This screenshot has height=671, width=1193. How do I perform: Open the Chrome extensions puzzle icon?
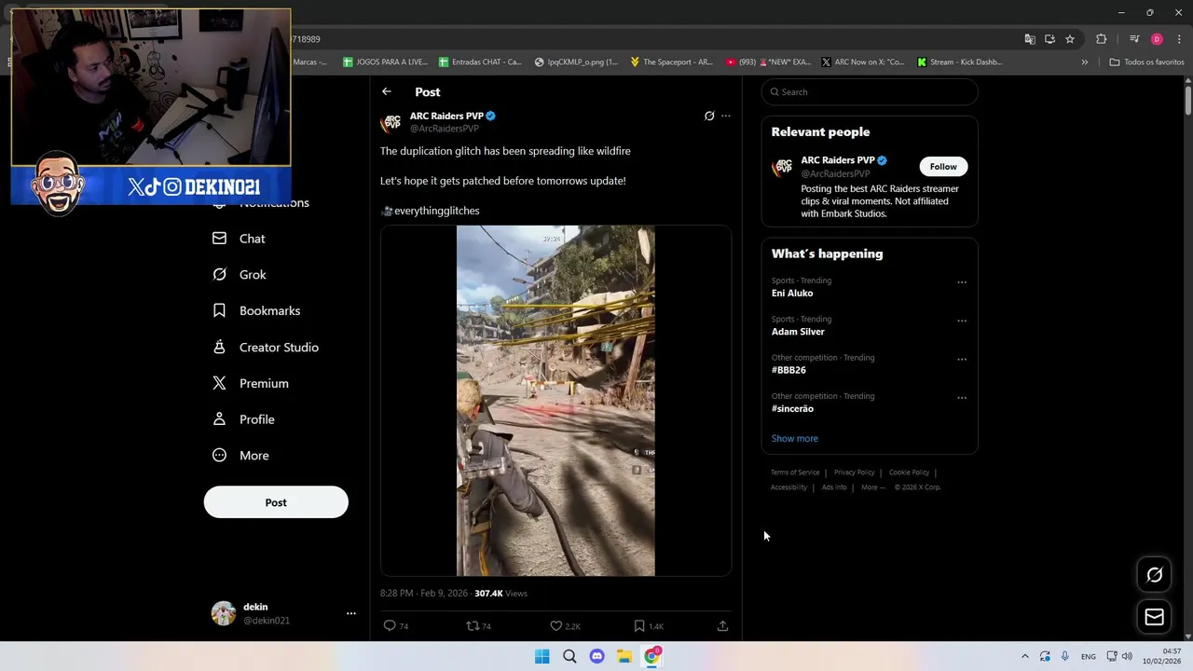coord(1102,39)
